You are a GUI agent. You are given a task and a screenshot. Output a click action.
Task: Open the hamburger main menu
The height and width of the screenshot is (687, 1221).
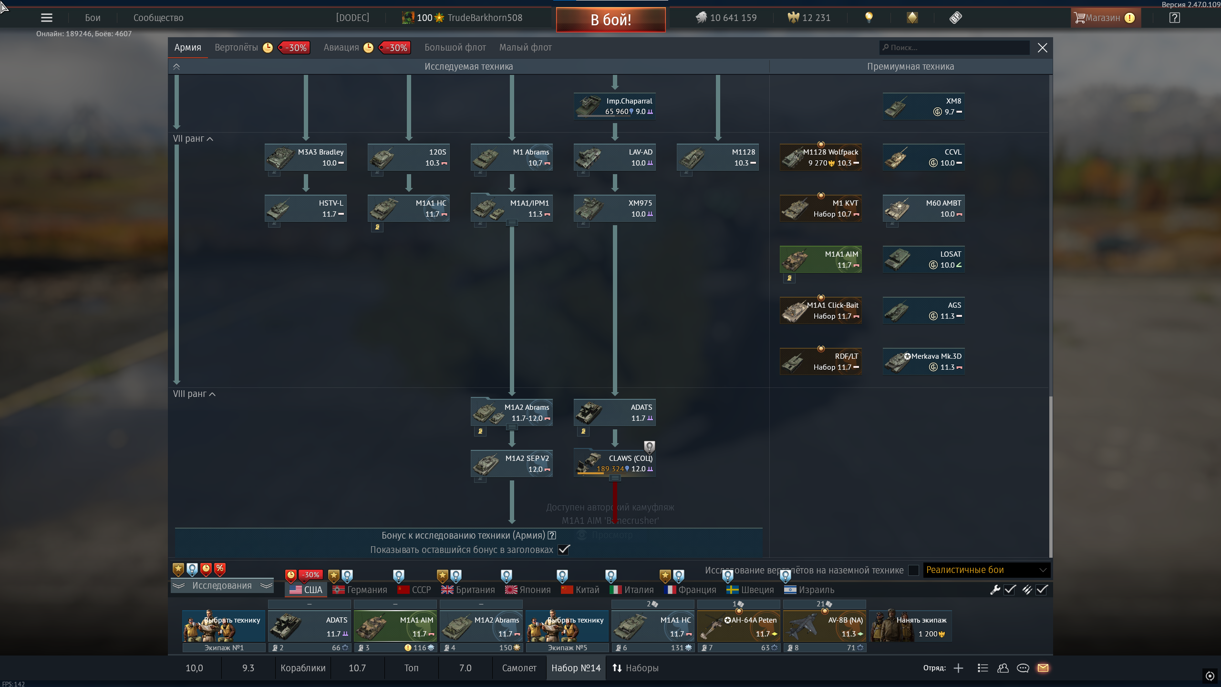pyautogui.click(x=46, y=18)
